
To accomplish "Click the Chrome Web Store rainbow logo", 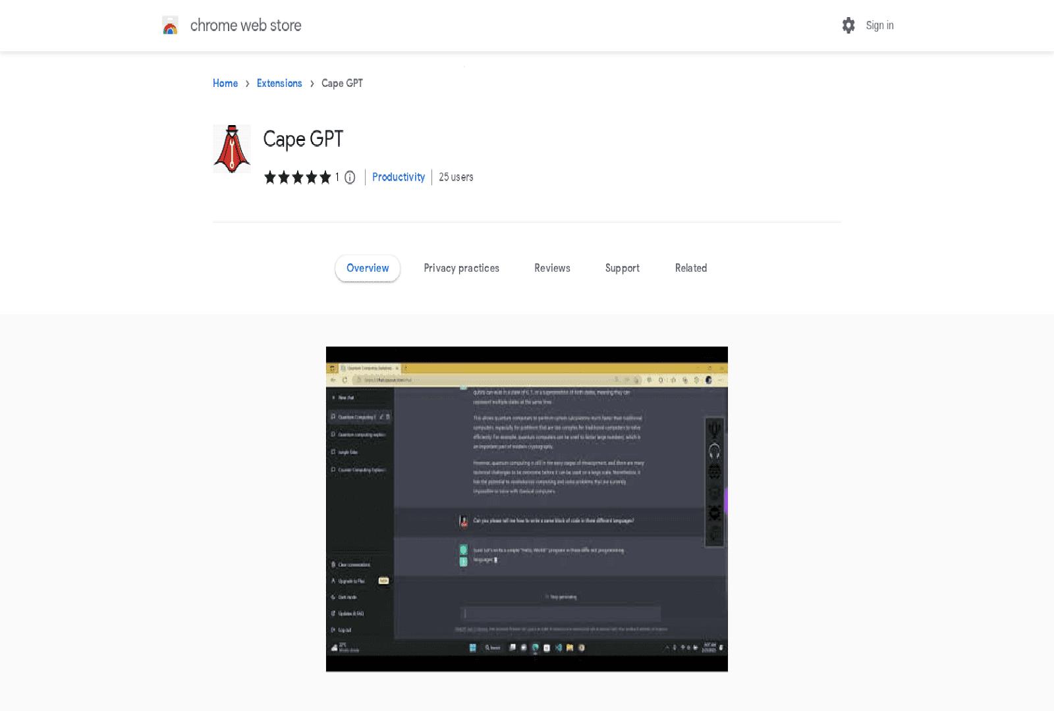I will coord(170,26).
